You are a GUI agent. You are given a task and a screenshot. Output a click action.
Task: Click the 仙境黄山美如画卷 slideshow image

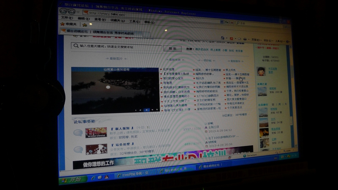(x=115, y=91)
